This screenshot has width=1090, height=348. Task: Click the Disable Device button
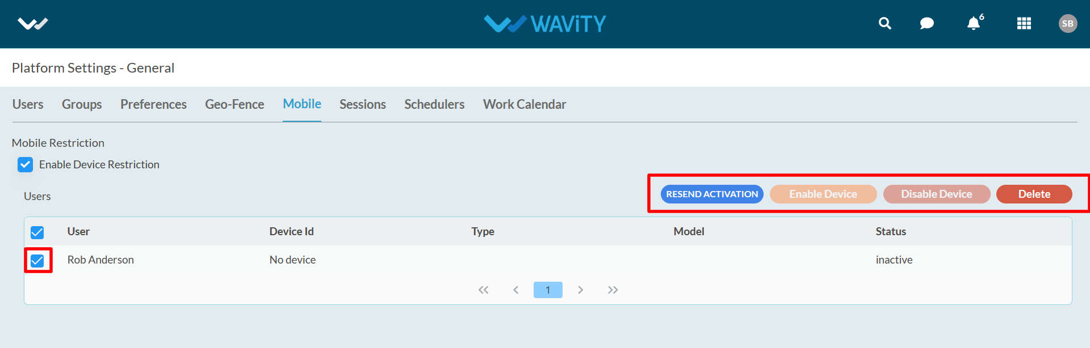[936, 194]
